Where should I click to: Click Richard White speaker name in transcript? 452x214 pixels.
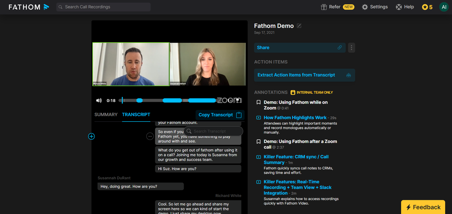228,196
